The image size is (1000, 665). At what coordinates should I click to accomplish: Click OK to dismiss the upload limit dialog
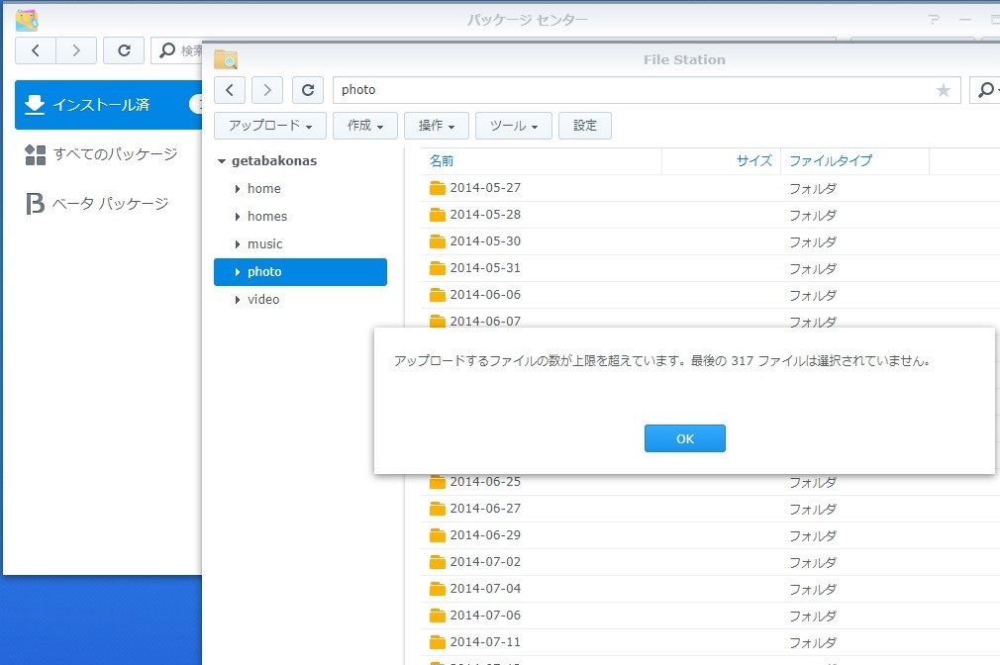tap(684, 437)
